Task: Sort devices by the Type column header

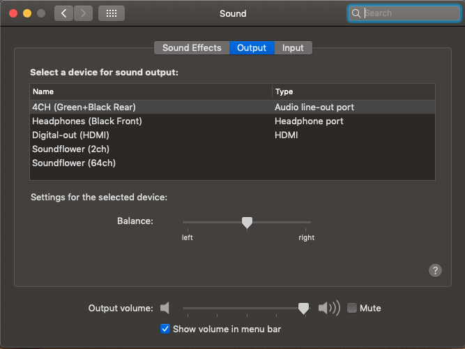Action: (x=353, y=91)
